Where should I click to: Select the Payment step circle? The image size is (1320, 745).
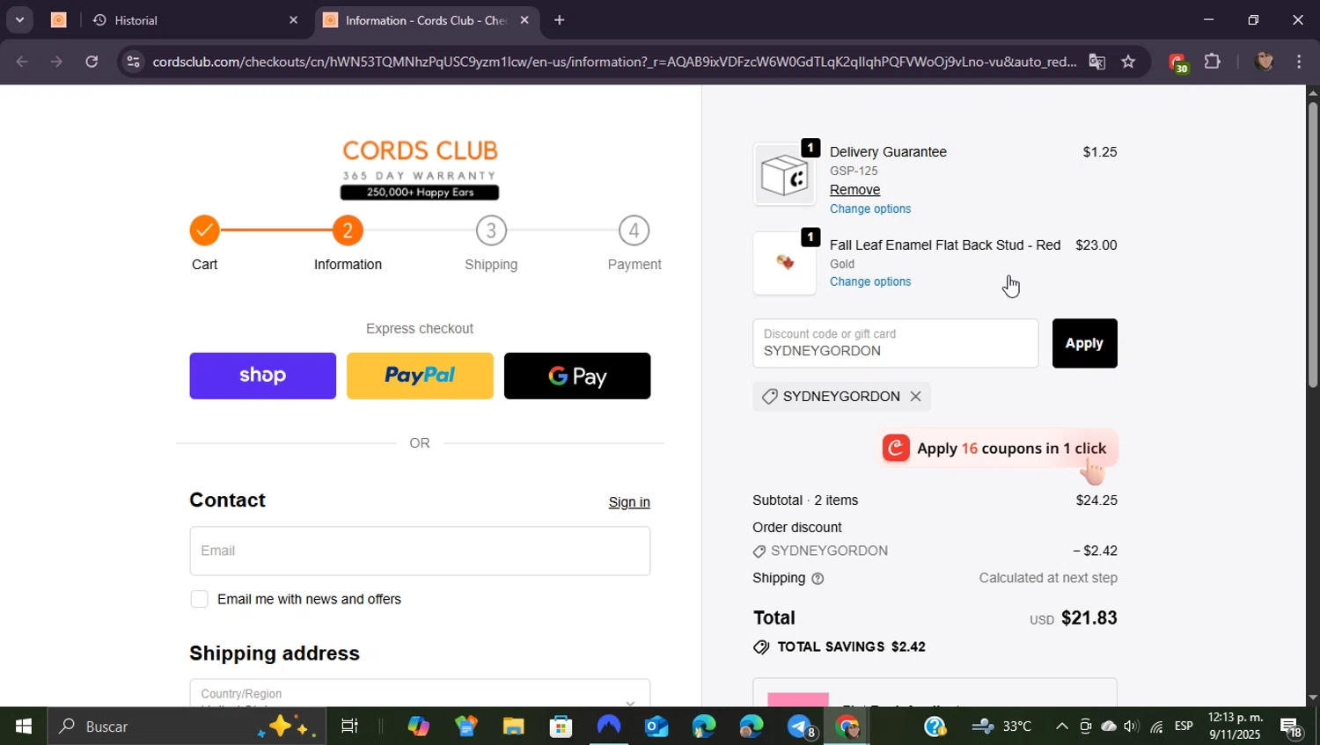point(634,230)
